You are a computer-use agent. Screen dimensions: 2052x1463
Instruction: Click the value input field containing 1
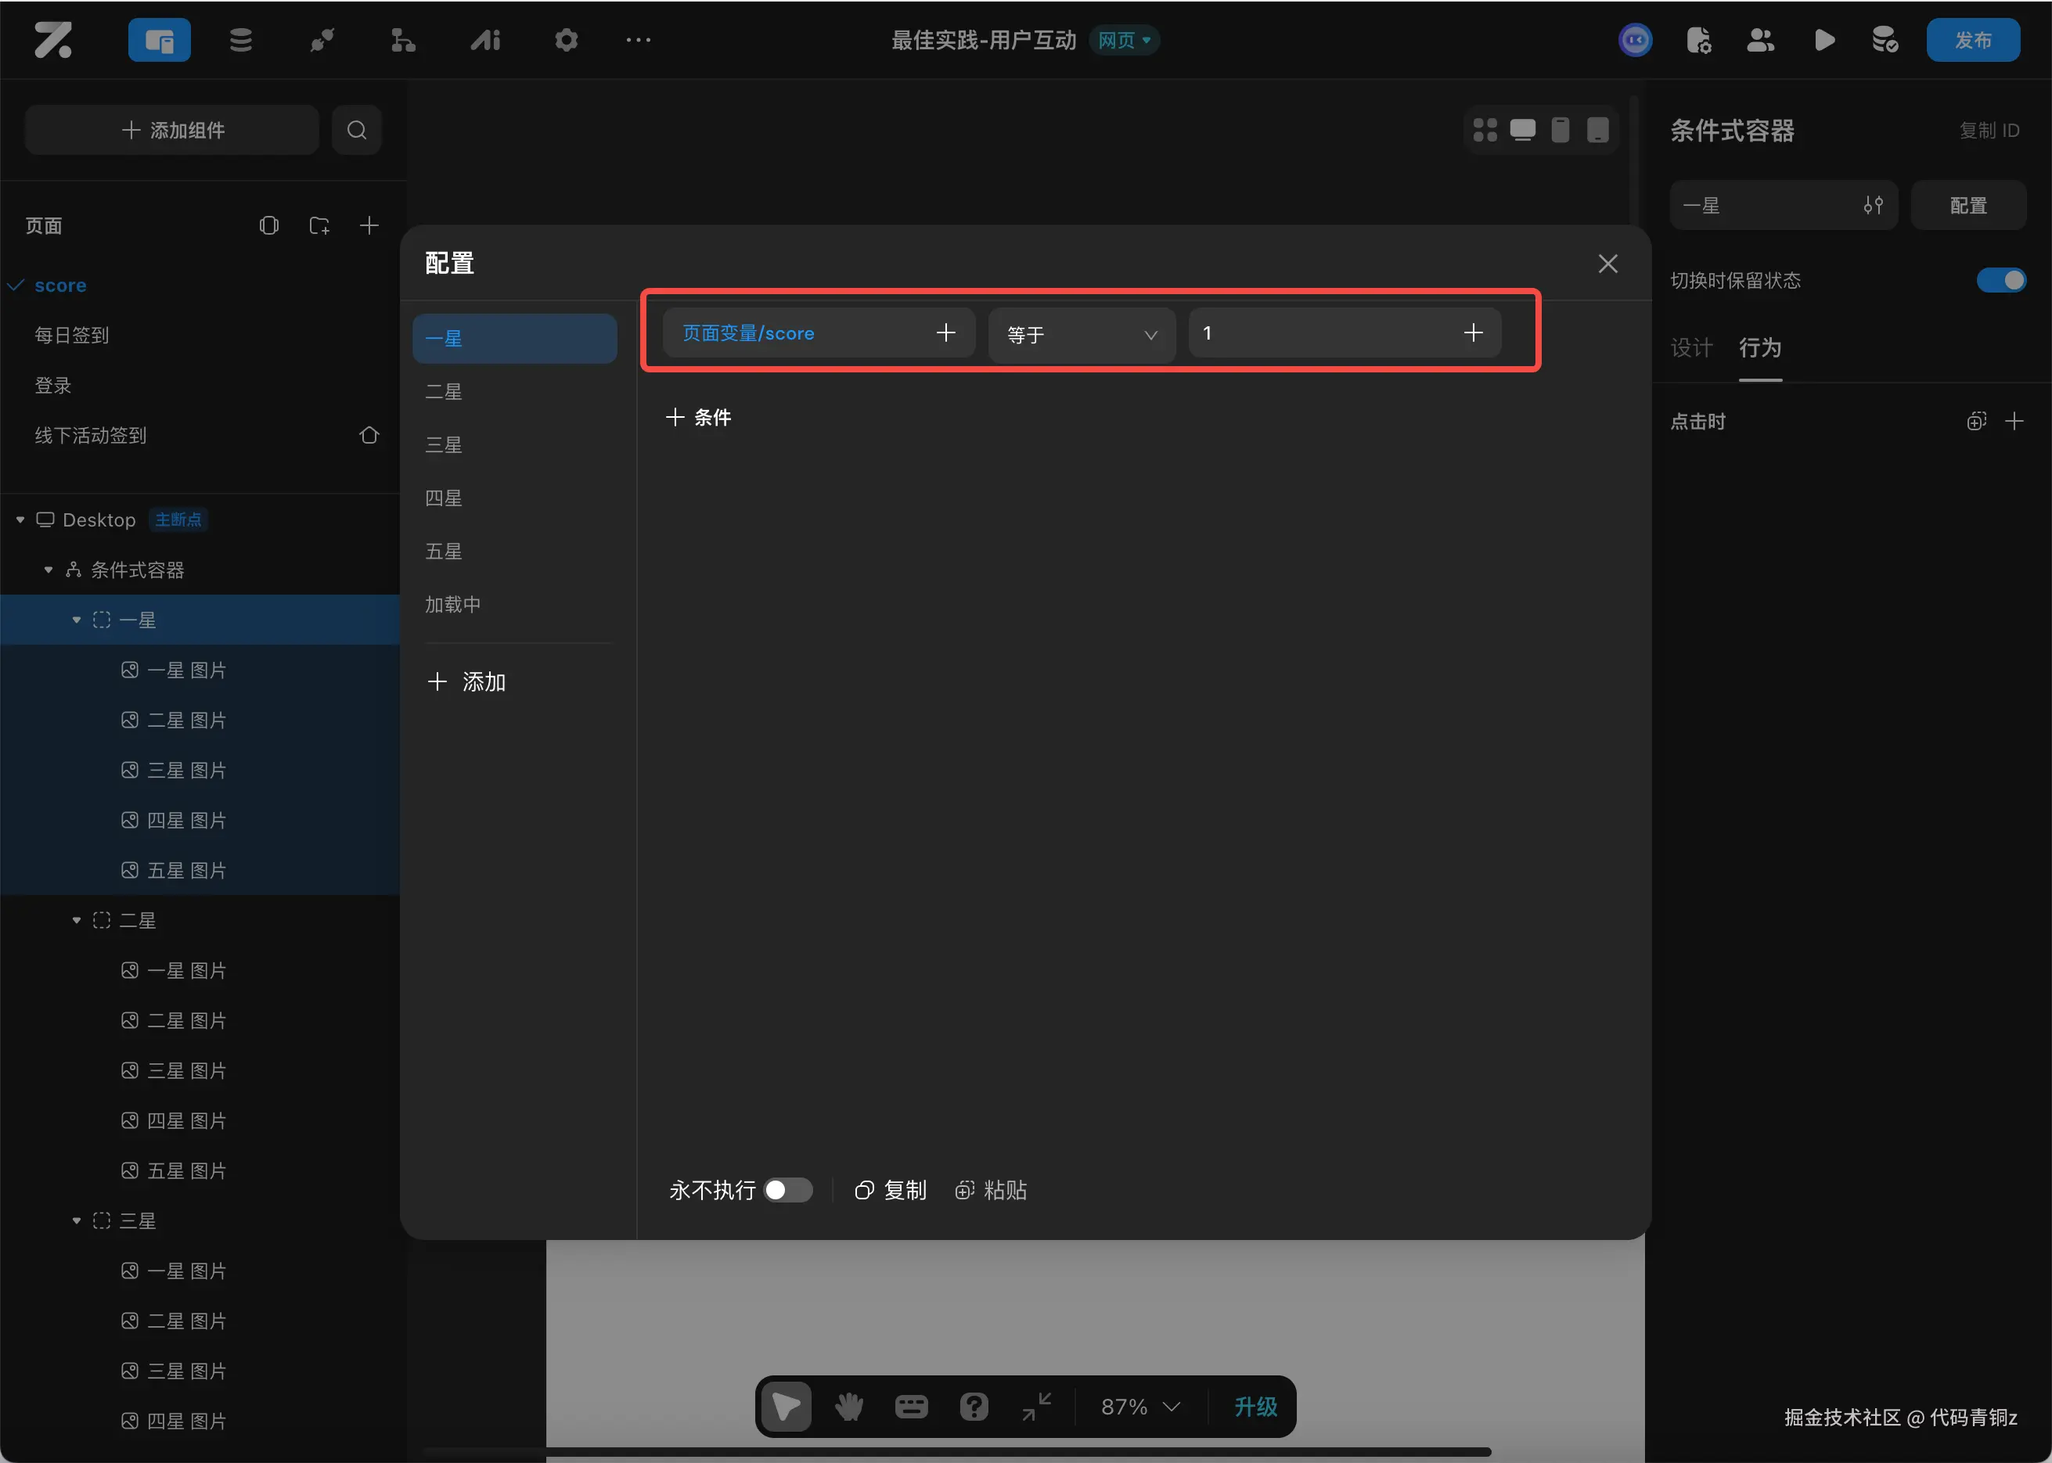pos(1316,333)
